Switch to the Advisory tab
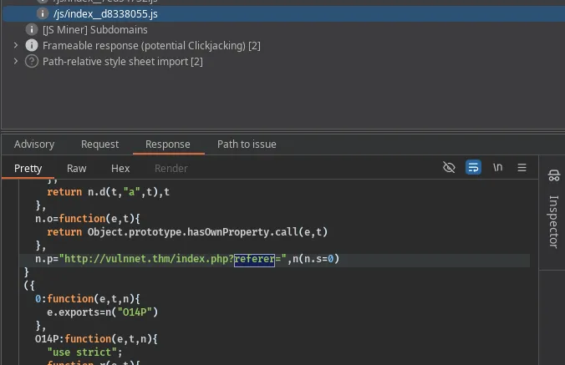 (x=34, y=144)
